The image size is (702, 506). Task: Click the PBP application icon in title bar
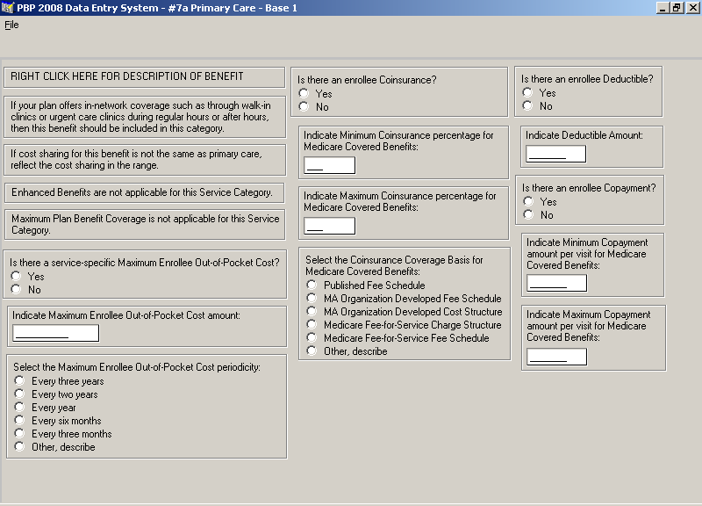coord(8,8)
